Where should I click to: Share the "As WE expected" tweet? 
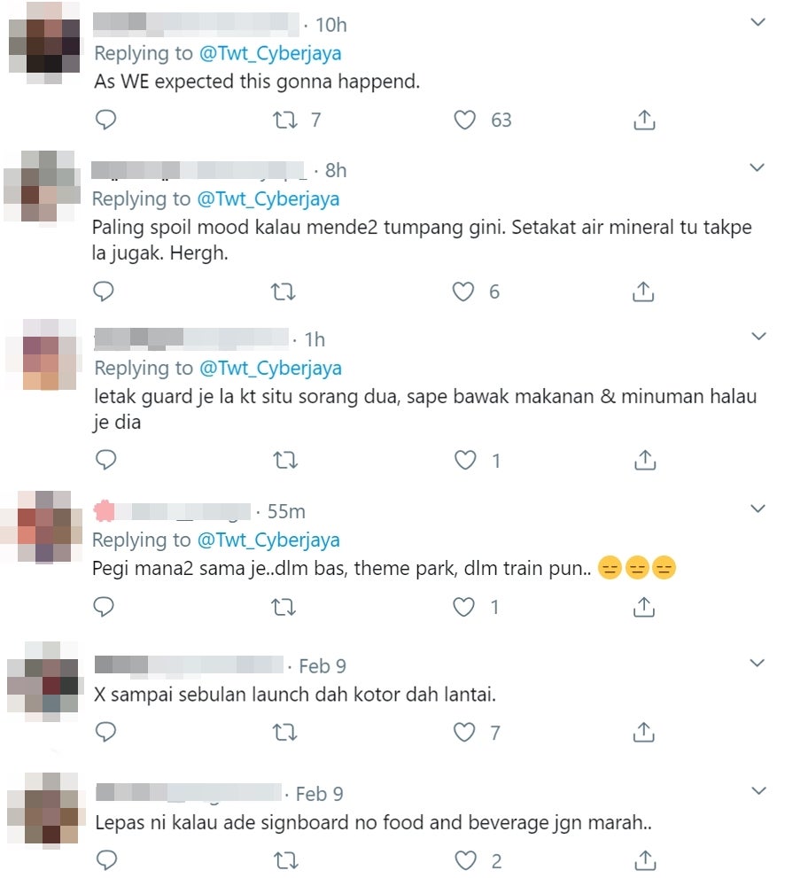pyautogui.click(x=644, y=120)
